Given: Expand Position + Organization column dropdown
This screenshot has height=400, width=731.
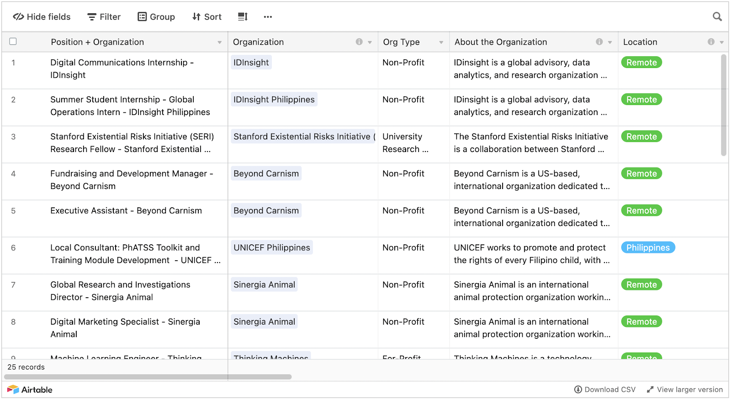Looking at the screenshot, I should tap(220, 42).
